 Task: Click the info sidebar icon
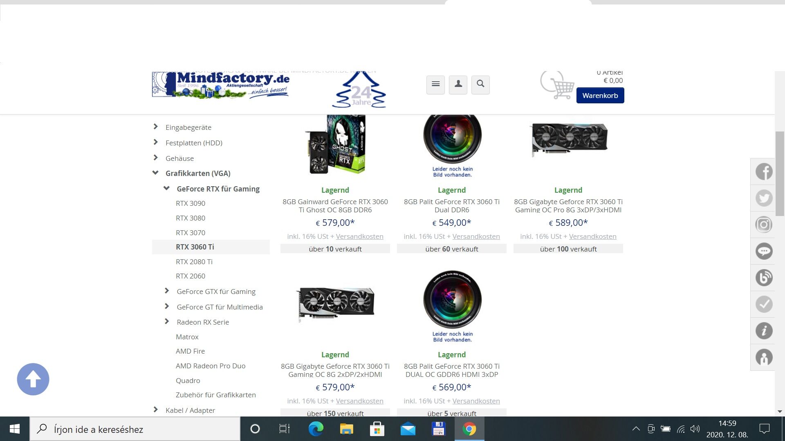(763, 331)
